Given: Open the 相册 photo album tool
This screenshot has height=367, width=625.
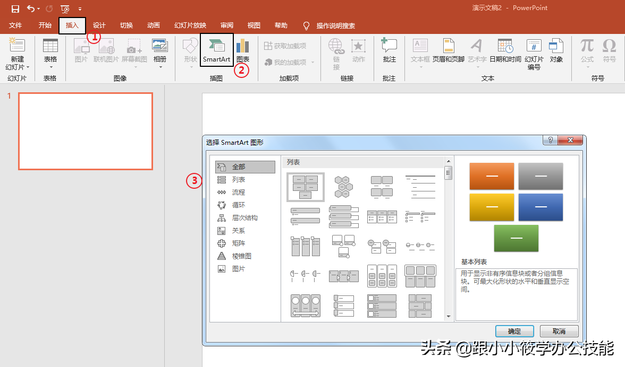Looking at the screenshot, I should [x=160, y=53].
